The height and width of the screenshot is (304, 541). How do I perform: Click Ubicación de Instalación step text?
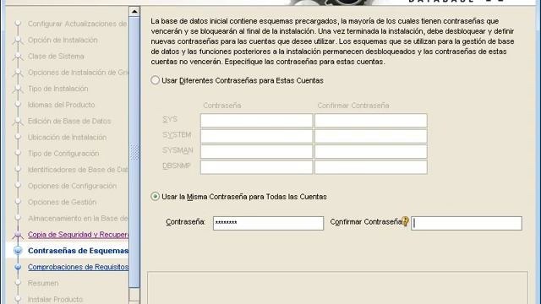point(67,137)
